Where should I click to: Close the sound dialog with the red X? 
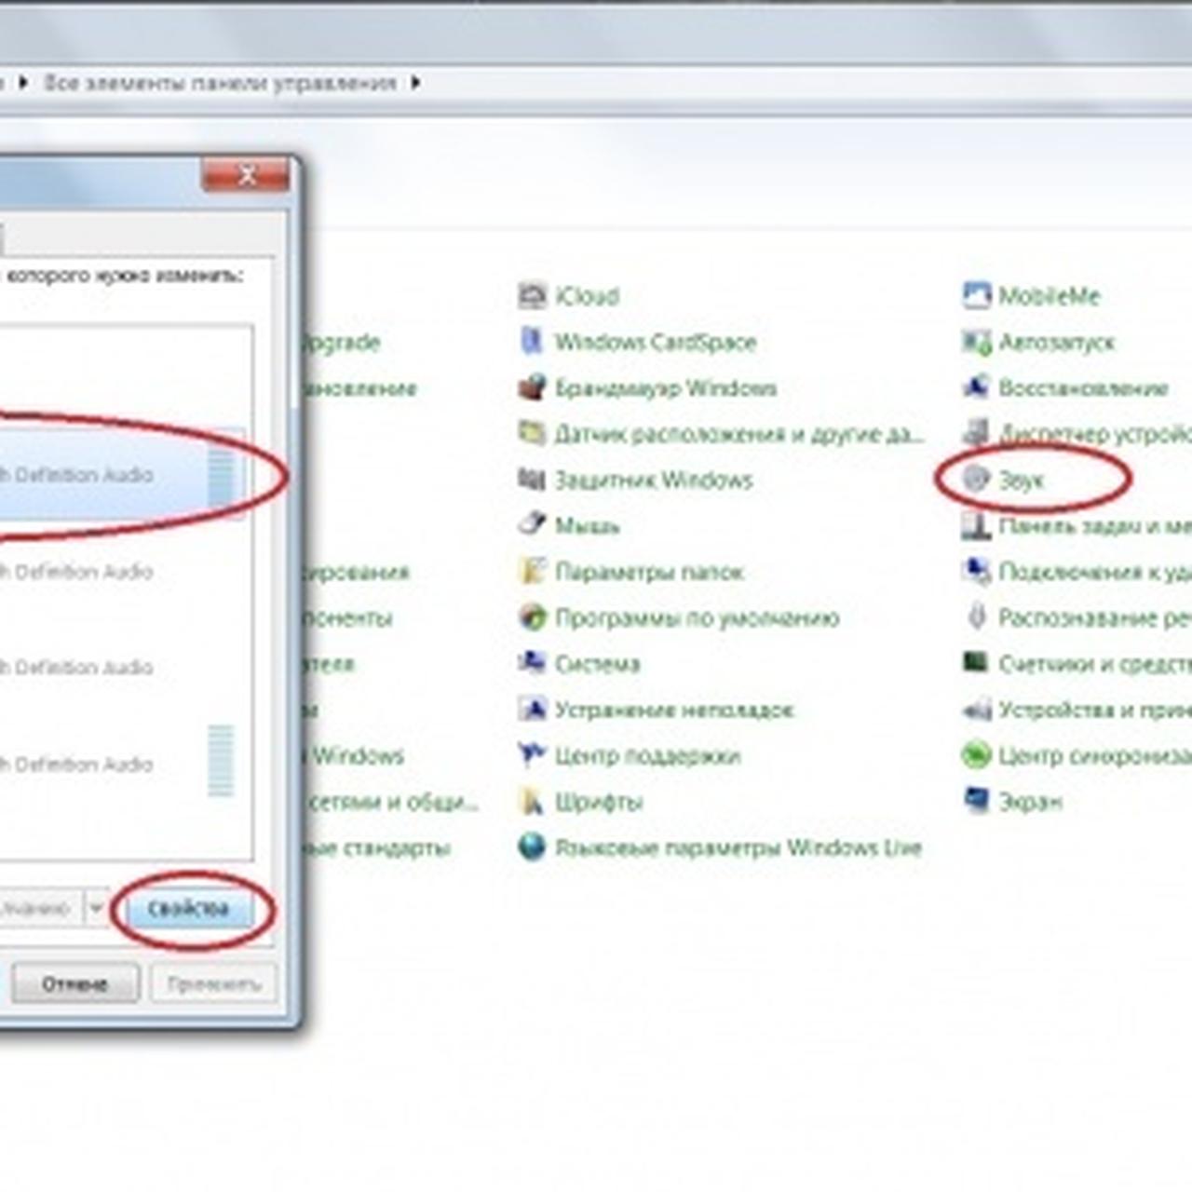point(246,175)
